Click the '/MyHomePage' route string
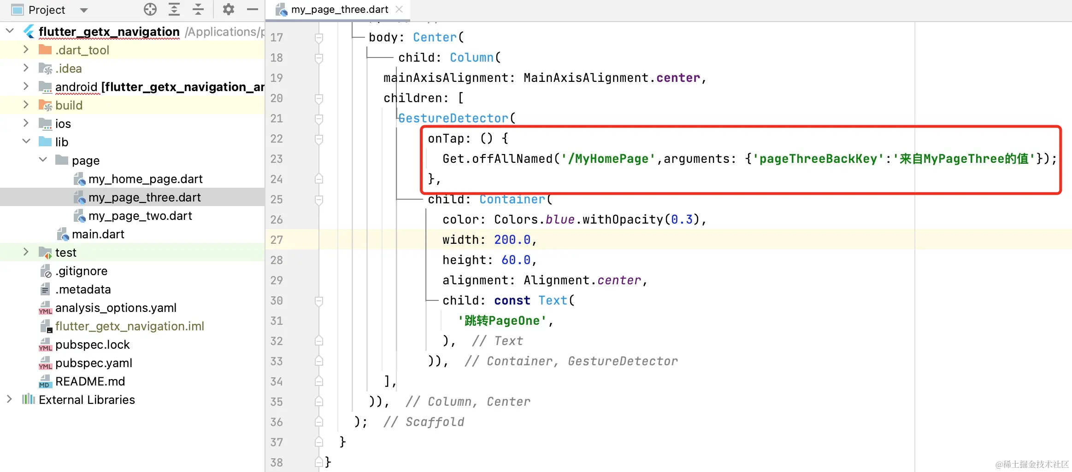 [608, 159]
